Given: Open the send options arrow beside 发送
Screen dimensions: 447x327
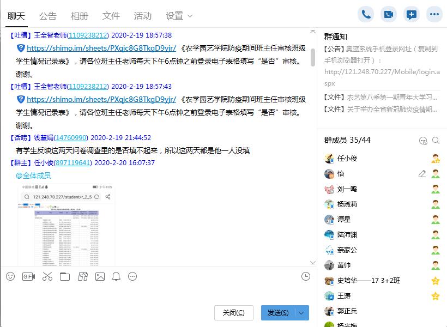Looking at the screenshot, I should (x=301, y=313).
